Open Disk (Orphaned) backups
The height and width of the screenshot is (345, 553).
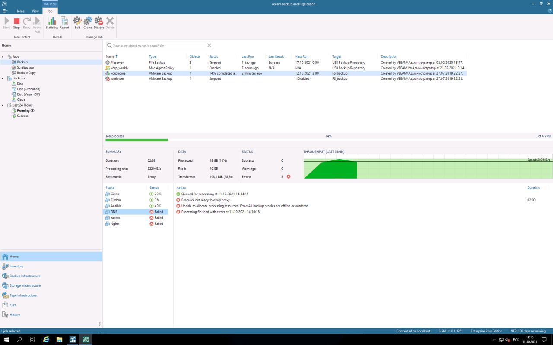pyautogui.click(x=28, y=89)
